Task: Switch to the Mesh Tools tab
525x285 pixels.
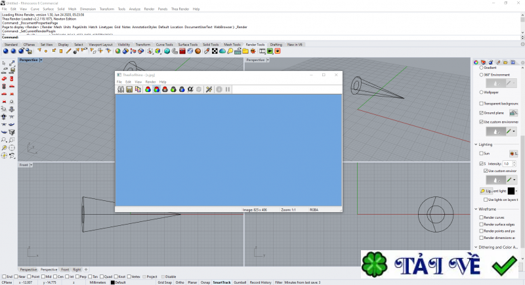Action: click(x=232, y=45)
